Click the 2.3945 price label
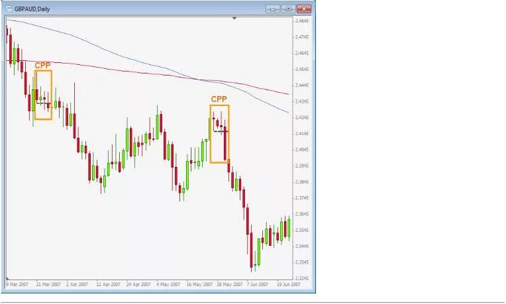Image resolution: width=506 pixels, height=304 pixels. tap(302, 166)
